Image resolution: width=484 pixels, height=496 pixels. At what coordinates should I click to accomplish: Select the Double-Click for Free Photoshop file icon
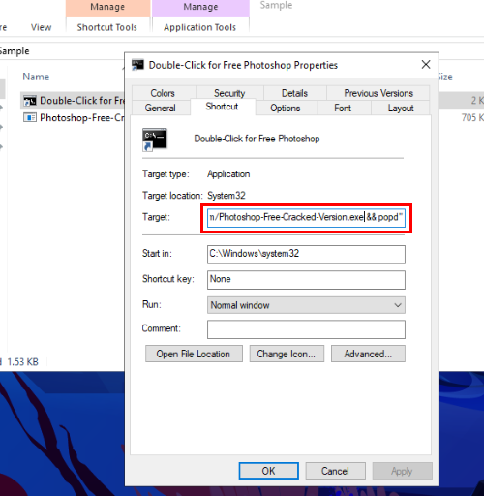click(x=30, y=101)
